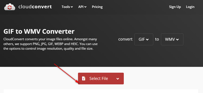Open the Tools menu

click(67, 7)
